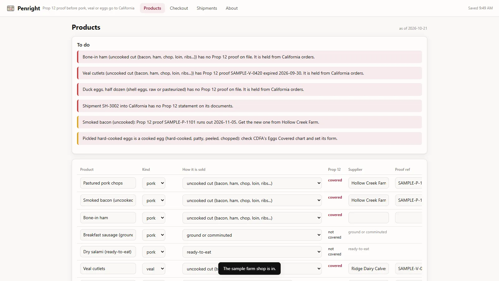Click the 'Saved 9:49 AM' status text
This screenshot has width=499, height=281.
(x=480, y=8)
